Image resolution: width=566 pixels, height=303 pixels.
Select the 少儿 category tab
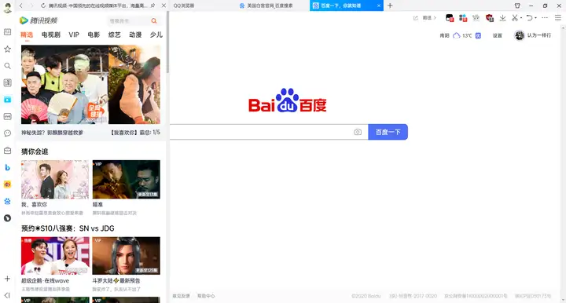[156, 35]
